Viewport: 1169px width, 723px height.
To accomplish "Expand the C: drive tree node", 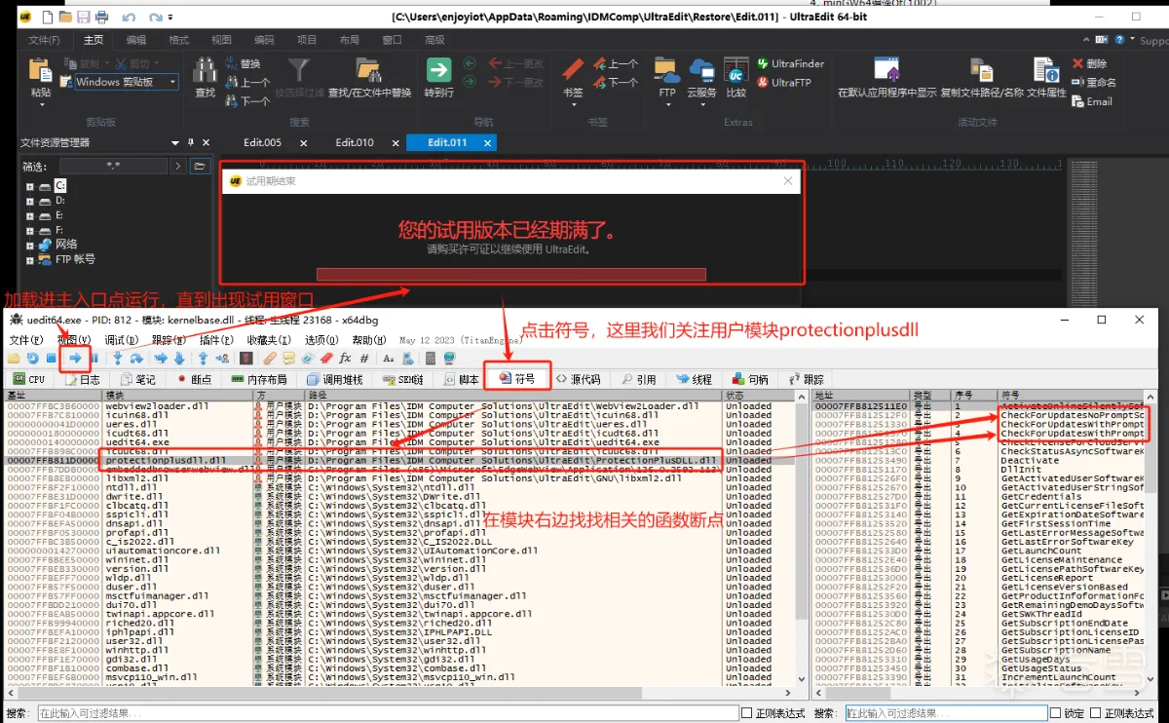I will pos(30,185).
